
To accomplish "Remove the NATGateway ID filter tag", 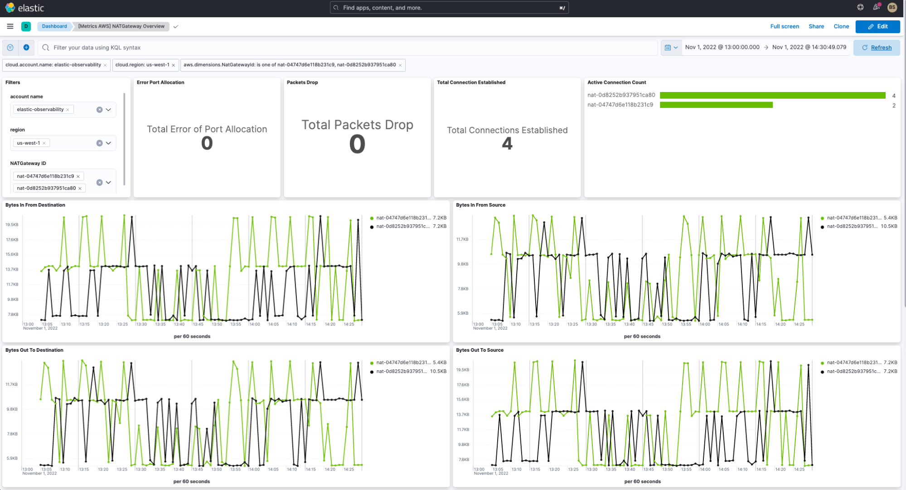I will pos(400,64).
